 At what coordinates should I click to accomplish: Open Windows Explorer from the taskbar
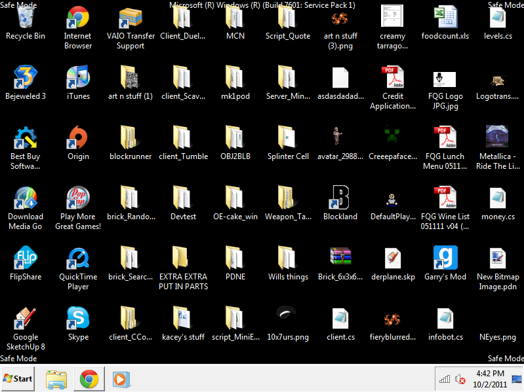56,378
